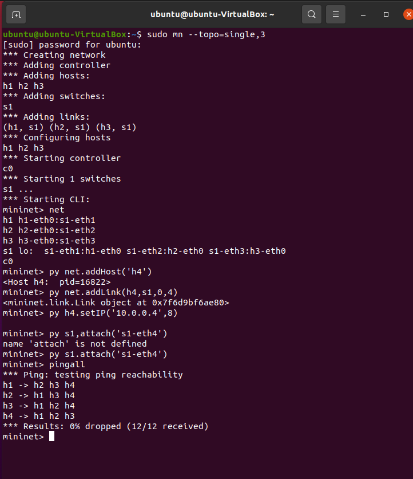Maximize the terminal window
Viewport: 413px width, 479px height.
386,14
